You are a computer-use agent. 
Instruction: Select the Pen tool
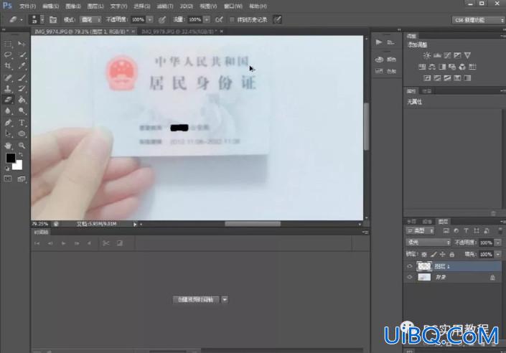tap(8, 123)
